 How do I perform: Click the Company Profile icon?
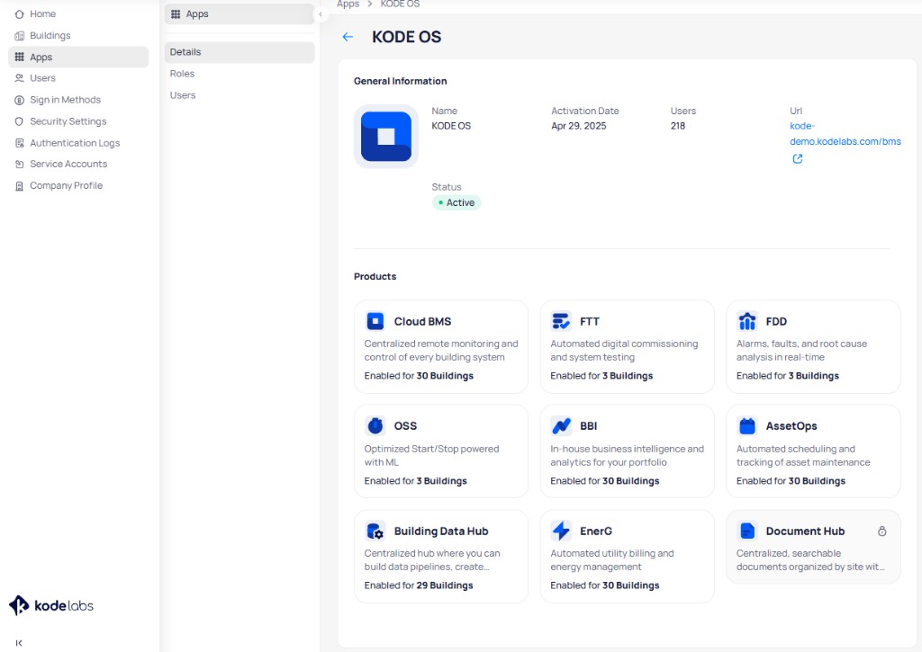click(x=20, y=186)
